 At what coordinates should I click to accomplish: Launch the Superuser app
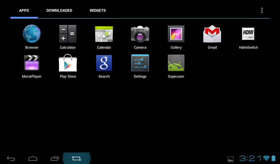[176, 63]
